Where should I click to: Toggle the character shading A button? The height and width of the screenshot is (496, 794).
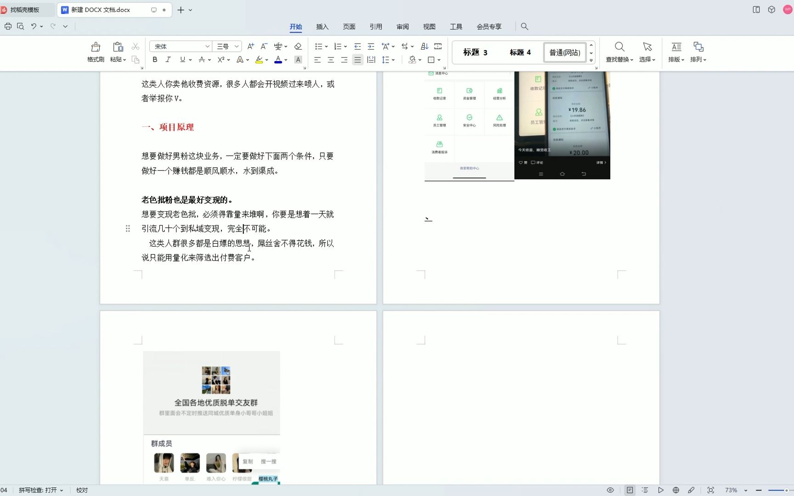298,60
